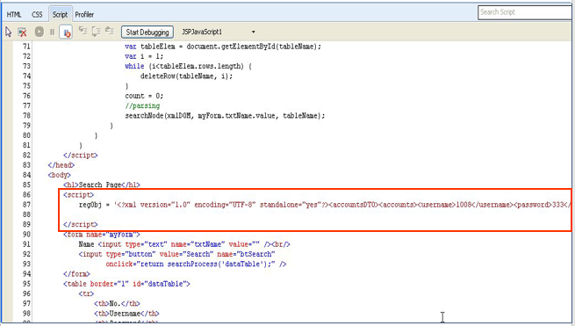Click the 'var tableElem = document.getElementById' line

223,47
